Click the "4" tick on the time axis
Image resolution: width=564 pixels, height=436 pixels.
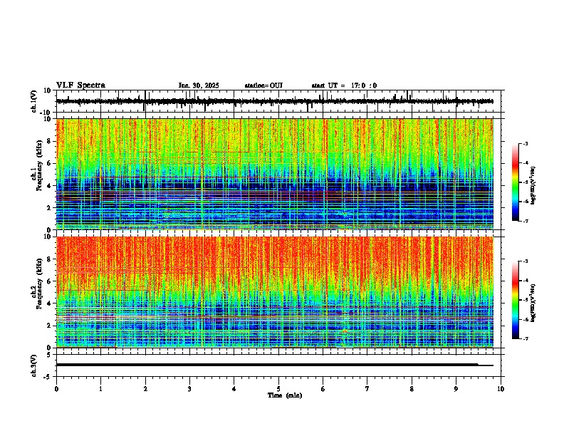tap(234, 389)
